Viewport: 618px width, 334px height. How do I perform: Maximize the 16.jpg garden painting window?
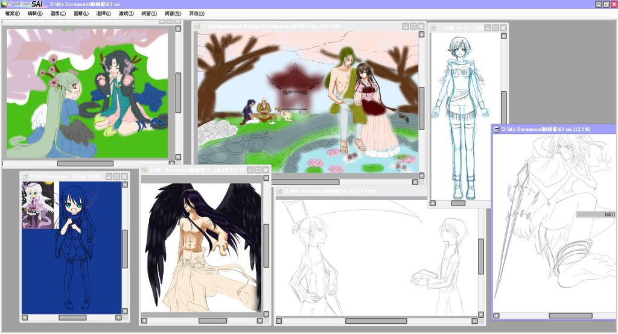click(413, 26)
